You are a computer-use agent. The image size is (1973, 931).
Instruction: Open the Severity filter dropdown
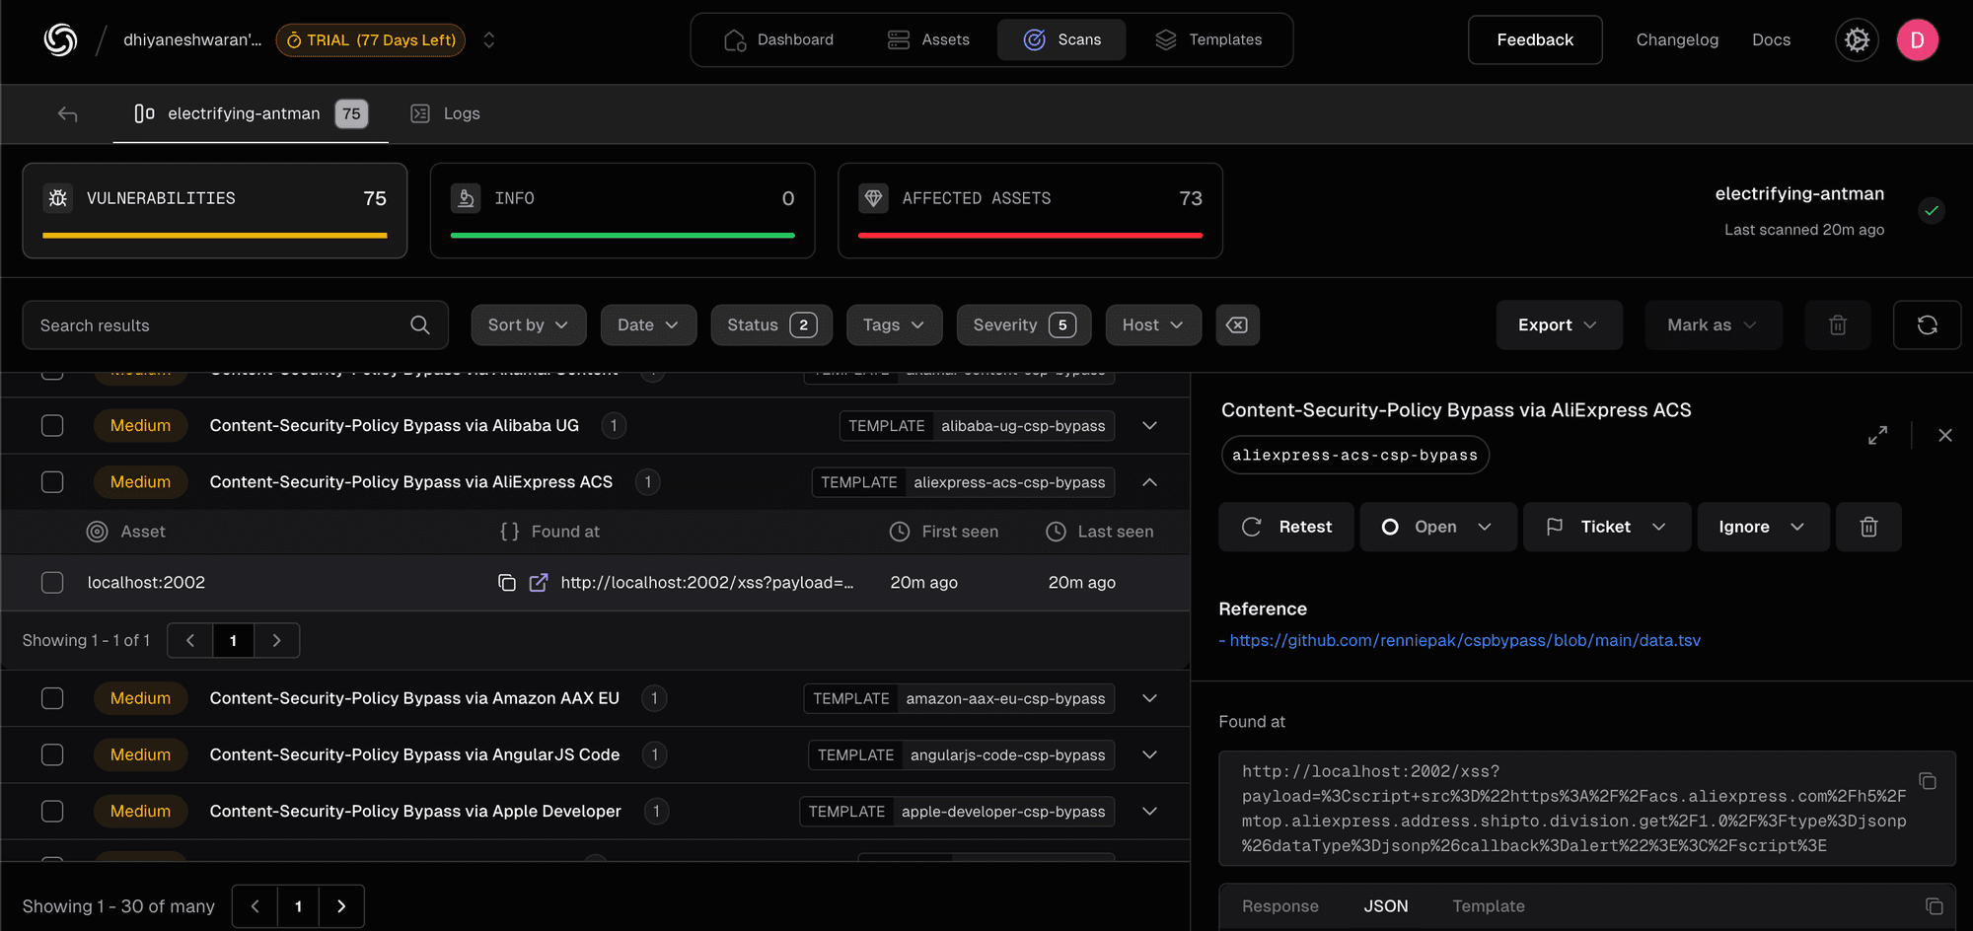point(1023,325)
